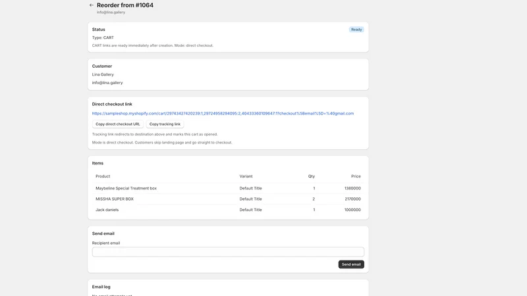
Task: Click the Variant column header
Action: point(246,176)
